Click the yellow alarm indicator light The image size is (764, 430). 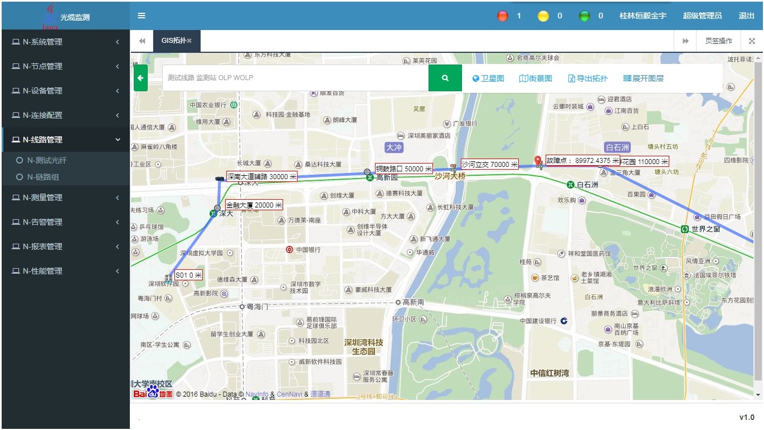point(543,16)
